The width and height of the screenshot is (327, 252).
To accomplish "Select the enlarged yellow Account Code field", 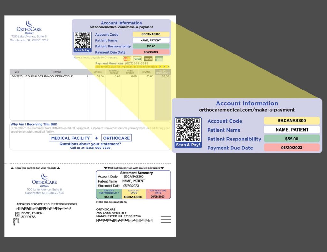I will pyautogui.click(x=292, y=121).
